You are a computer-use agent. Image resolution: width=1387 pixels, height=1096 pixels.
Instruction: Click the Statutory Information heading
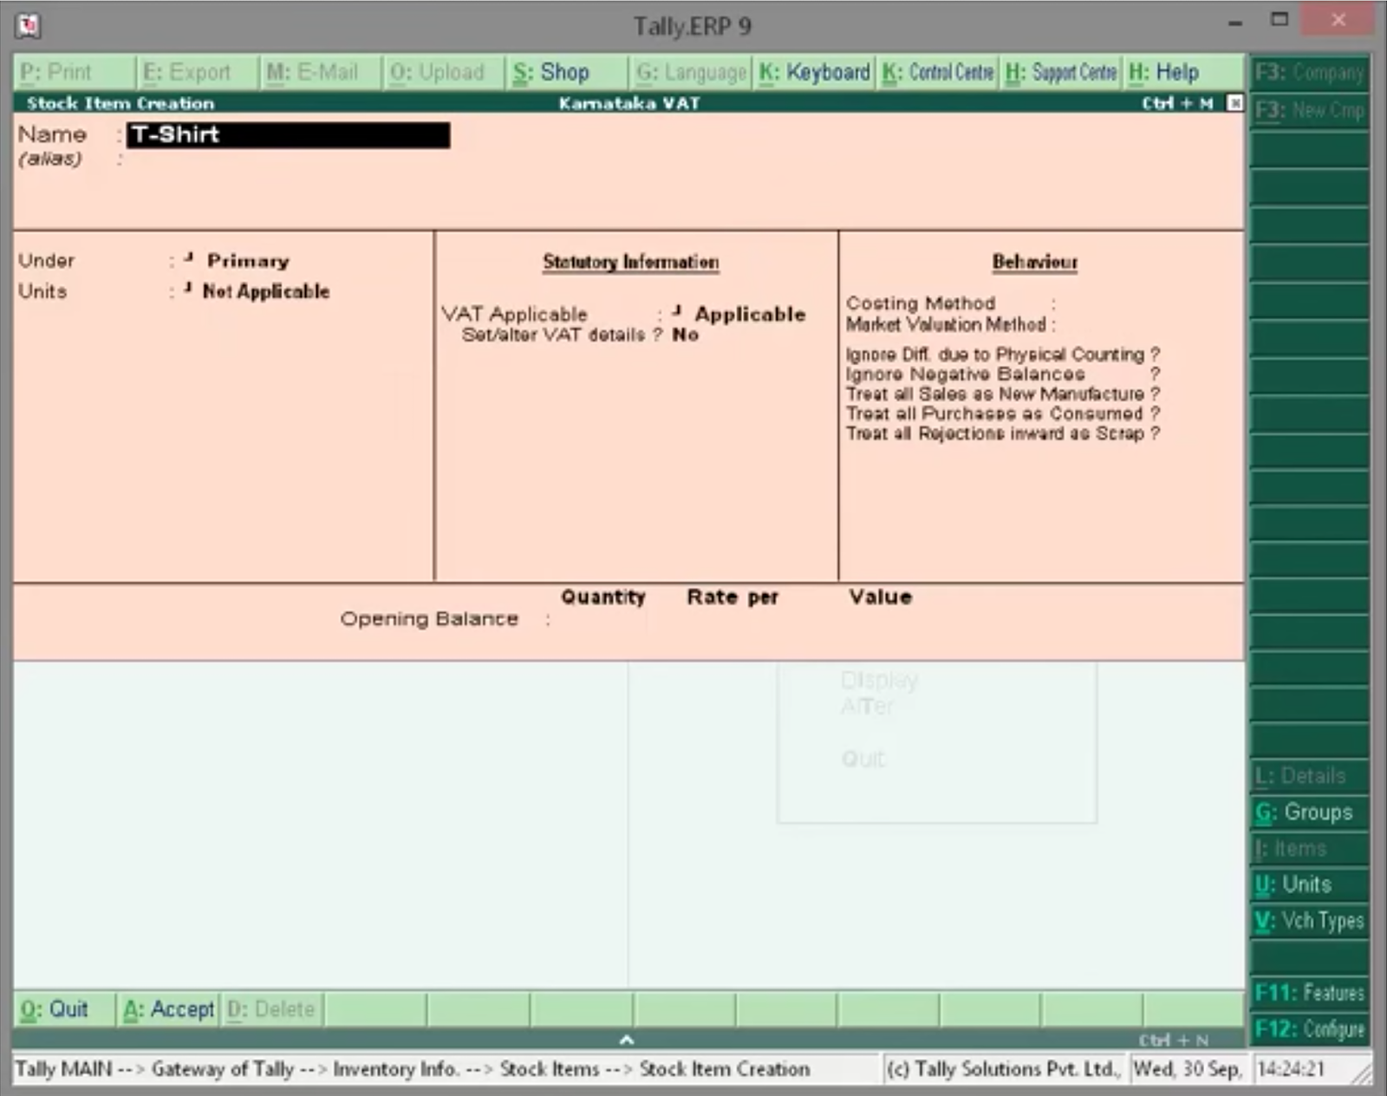pyautogui.click(x=631, y=262)
